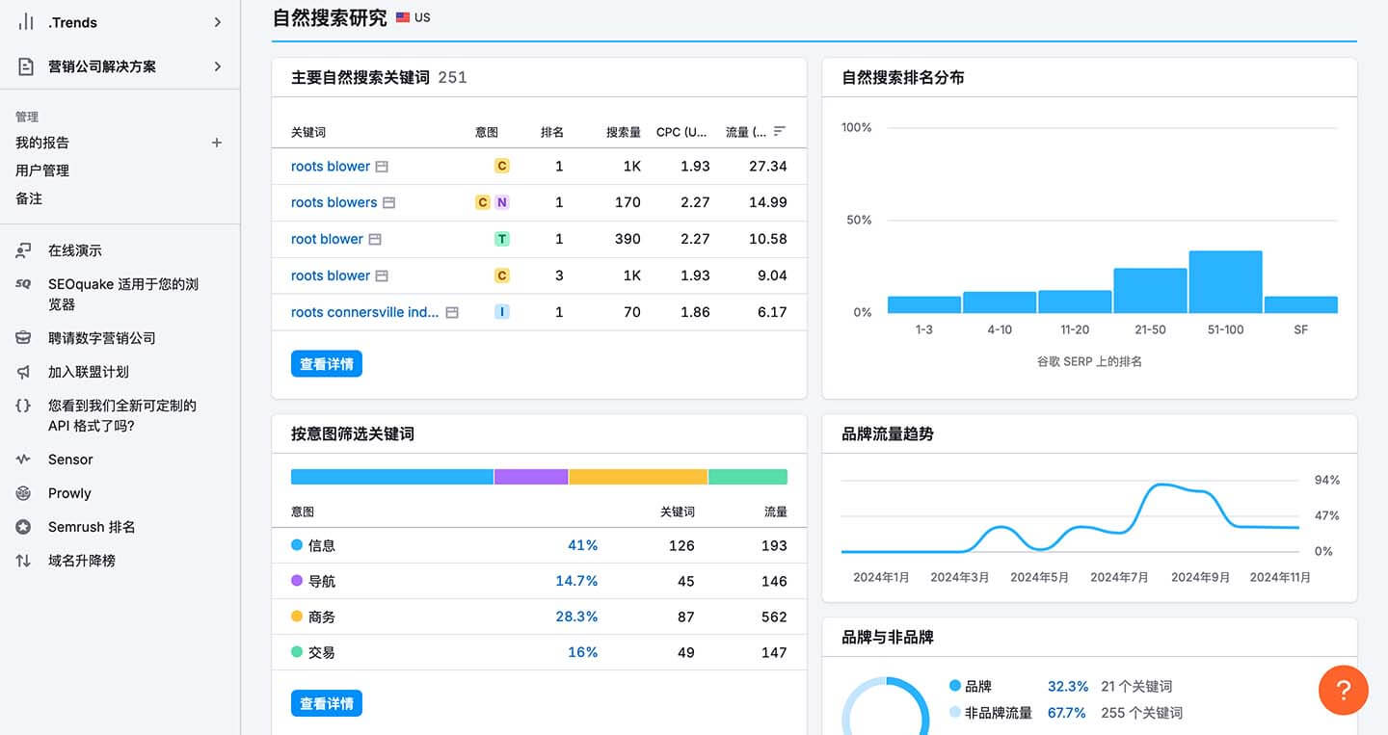1388x735 pixels.
Task: Click 255 个关键词 non-branded count
Action: tap(1142, 713)
